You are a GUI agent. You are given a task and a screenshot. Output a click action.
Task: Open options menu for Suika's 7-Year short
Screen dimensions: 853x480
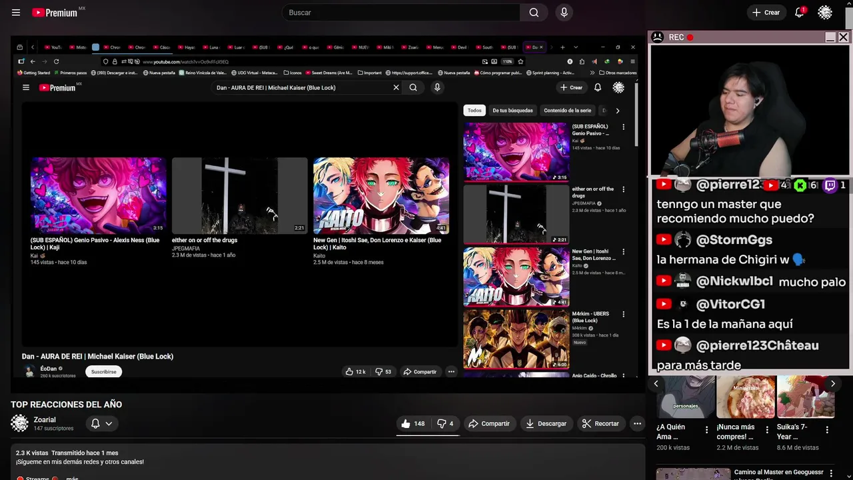coord(827,430)
